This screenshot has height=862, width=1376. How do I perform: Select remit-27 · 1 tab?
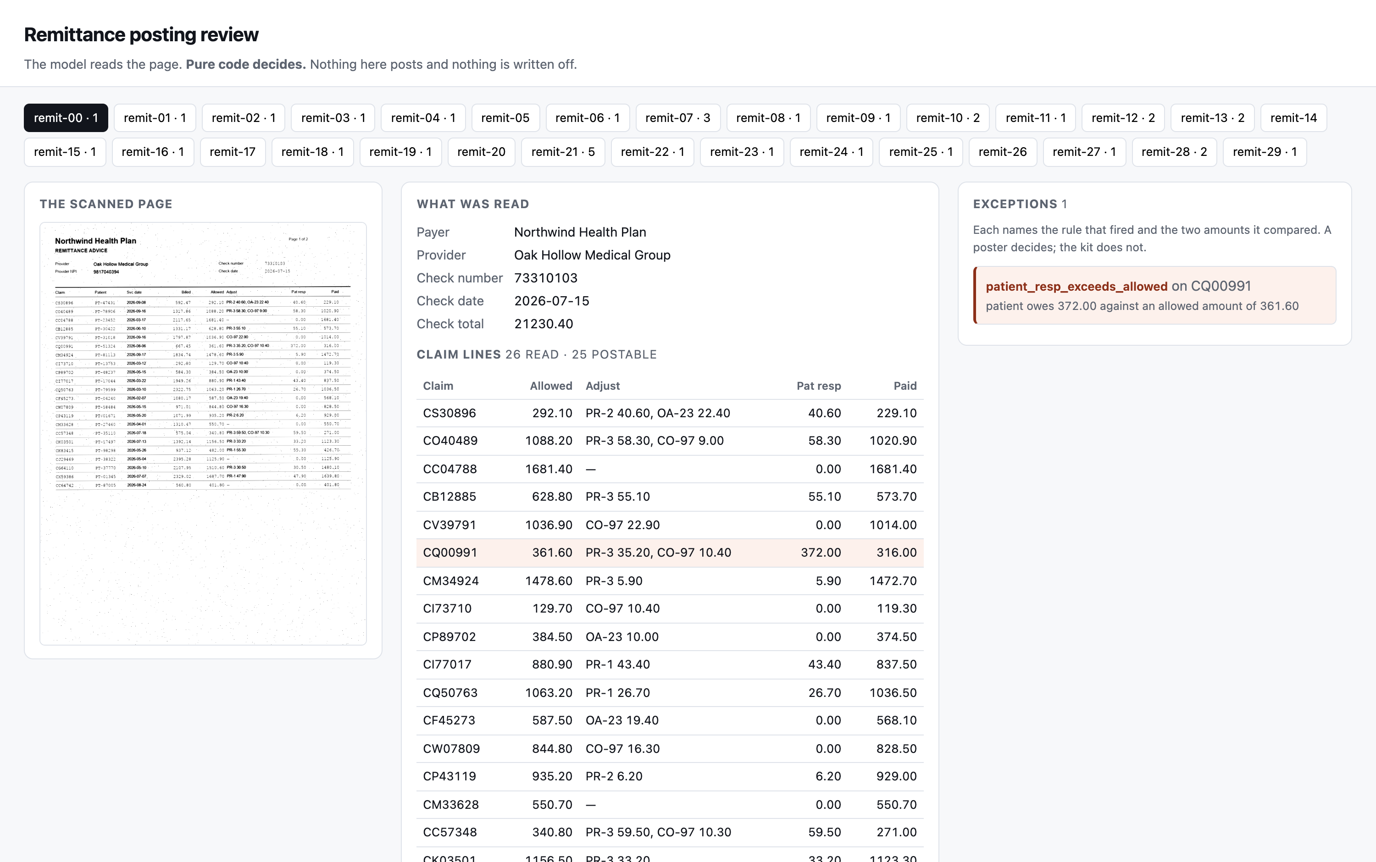(x=1084, y=152)
